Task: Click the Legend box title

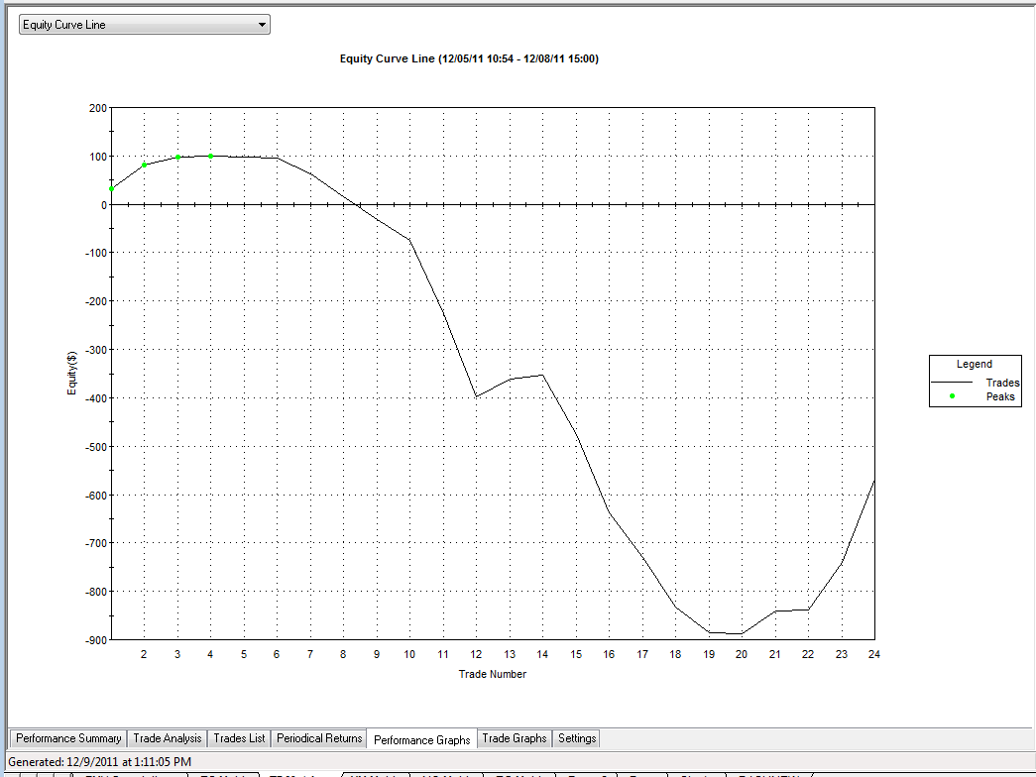Action: [x=974, y=364]
